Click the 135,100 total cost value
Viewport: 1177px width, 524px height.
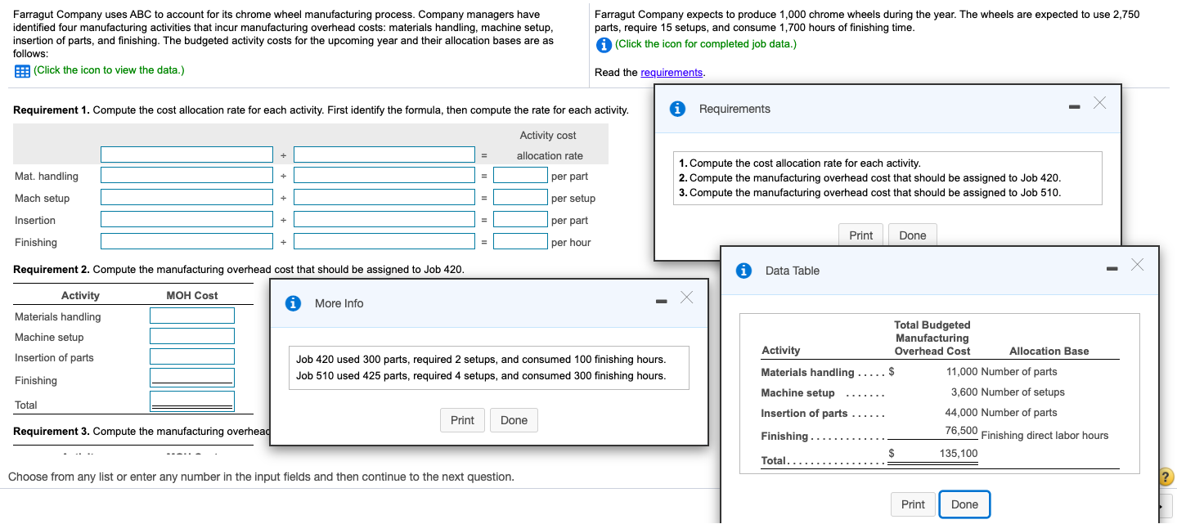click(959, 454)
